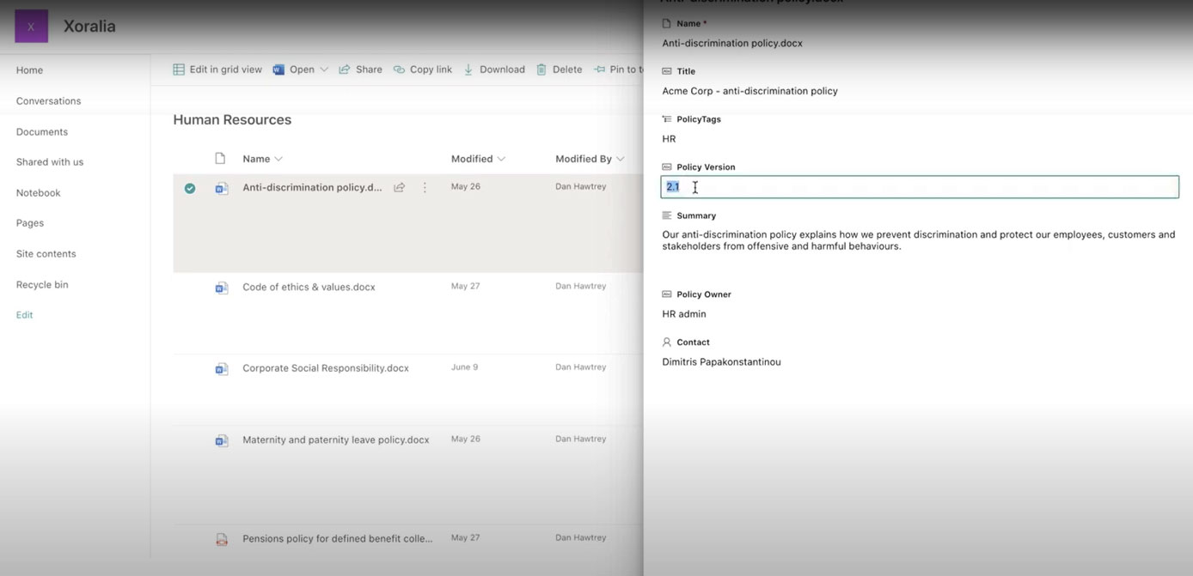The image size is (1193, 576).
Task: Click PDF icon of Pensions policy file
Action: pyautogui.click(x=222, y=539)
